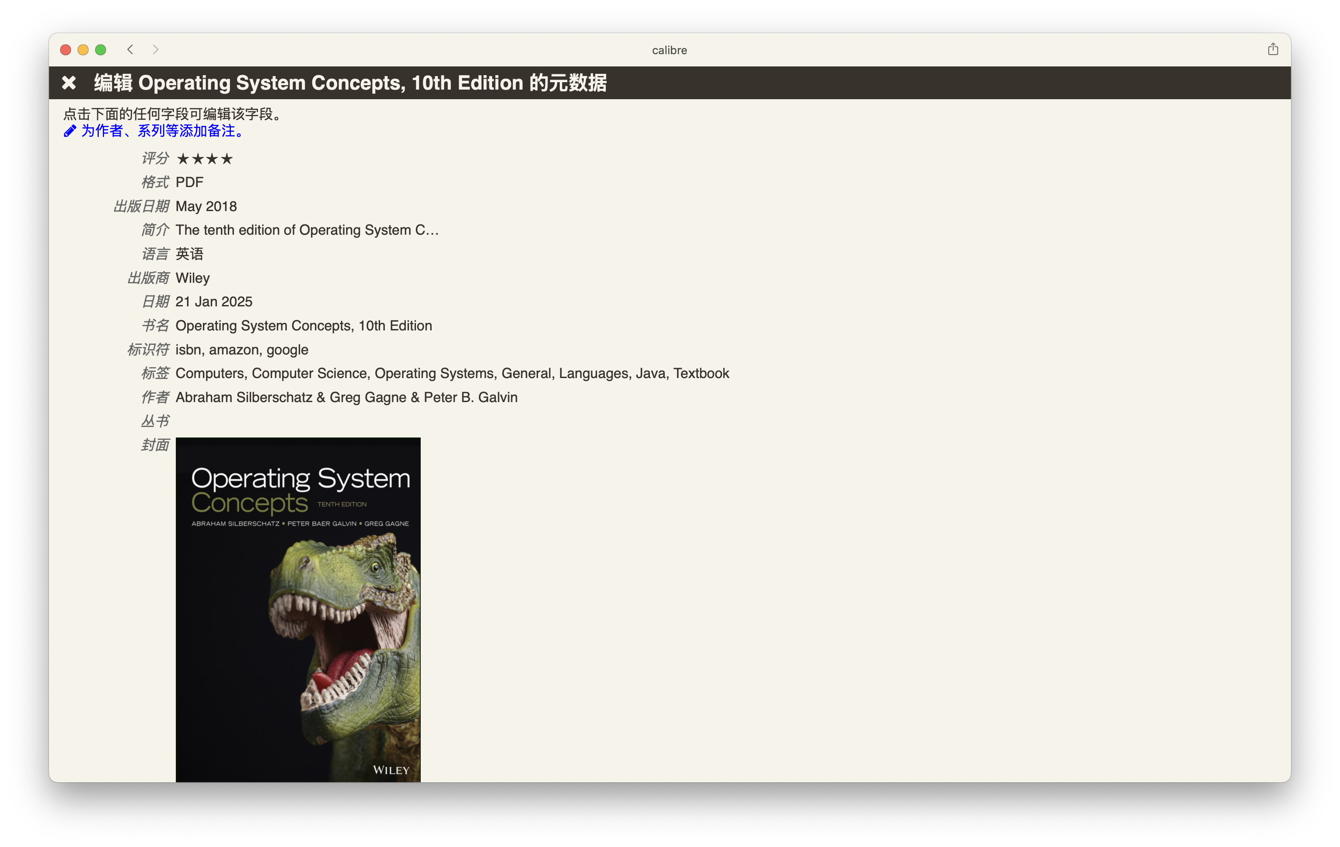Viewport: 1340px width, 847px height.
Task: Edit the 出版日期 May 2018 field
Action: [x=206, y=206]
